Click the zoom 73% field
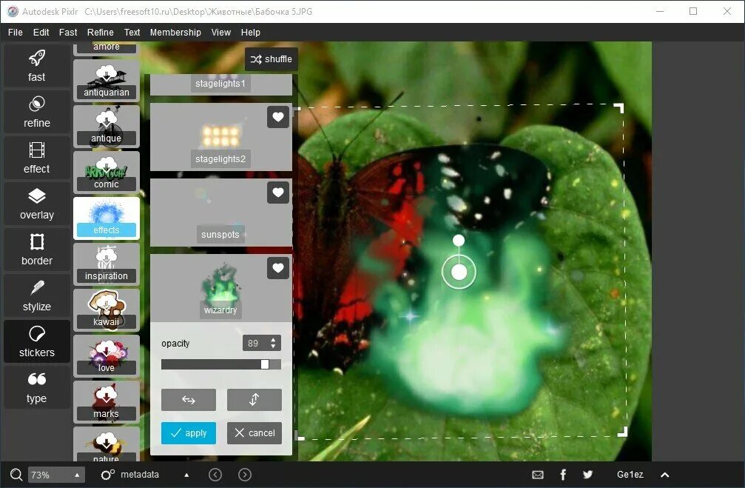This screenshot has height=488, width=745. (50, 475)
